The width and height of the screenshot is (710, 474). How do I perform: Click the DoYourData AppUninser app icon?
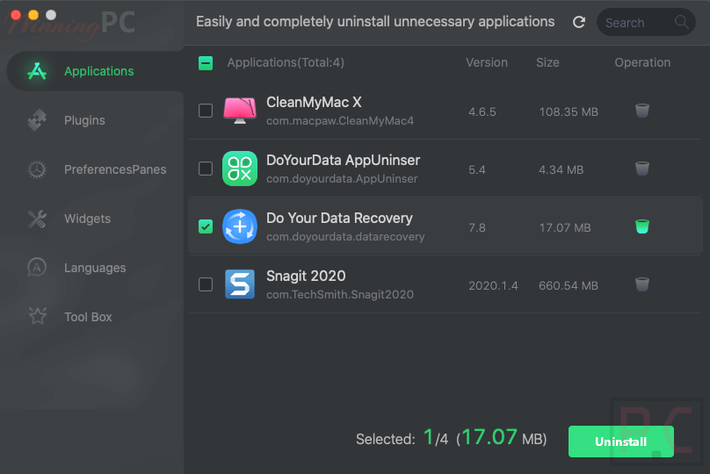point(240,169)
